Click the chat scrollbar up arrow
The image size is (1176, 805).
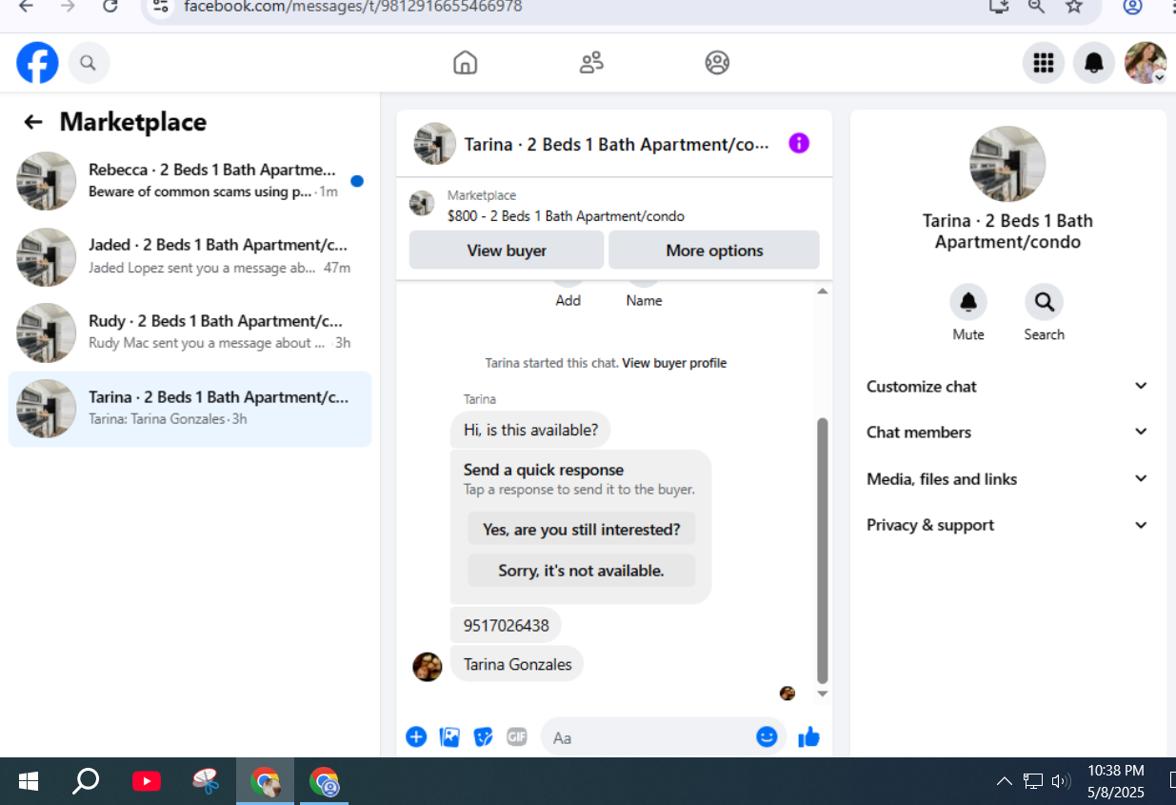pos(823,292)
